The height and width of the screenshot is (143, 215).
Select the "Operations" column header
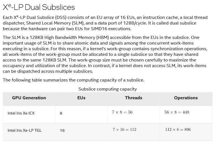[x=186, y=98]
